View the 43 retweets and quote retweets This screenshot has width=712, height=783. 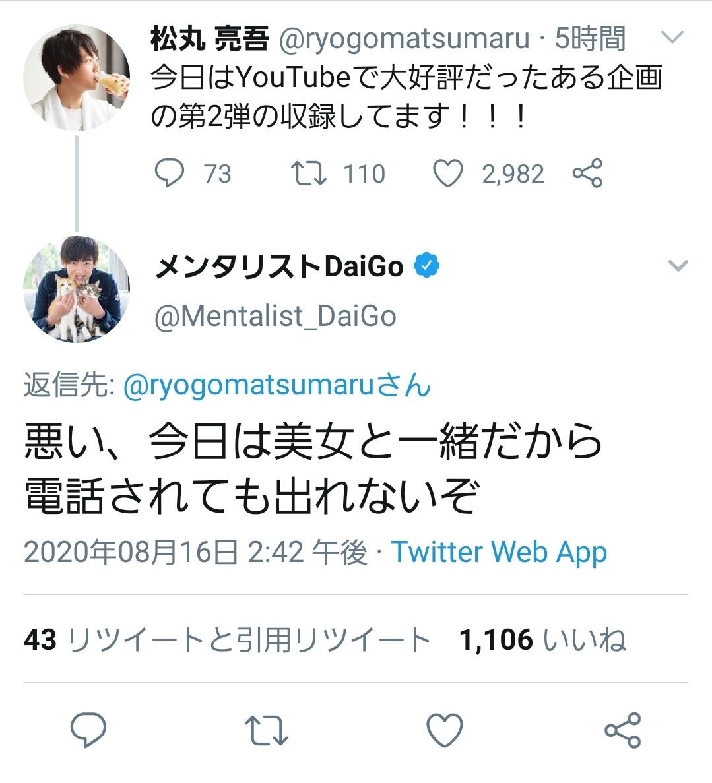(227, 640)
